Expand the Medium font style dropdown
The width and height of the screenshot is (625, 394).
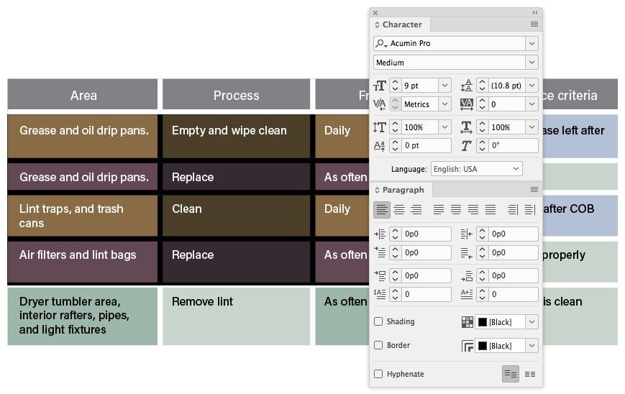tap(532, 63)
